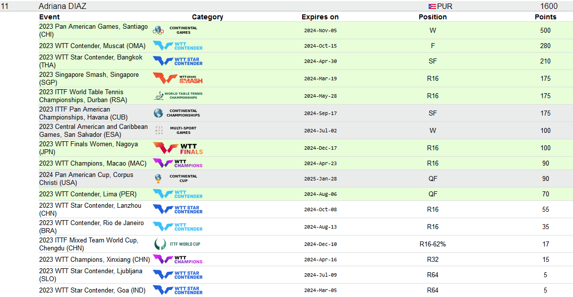Screen dimensions: 573x297
Task: Click expiry date 2024-Nov-05
Action: (320, 31)
